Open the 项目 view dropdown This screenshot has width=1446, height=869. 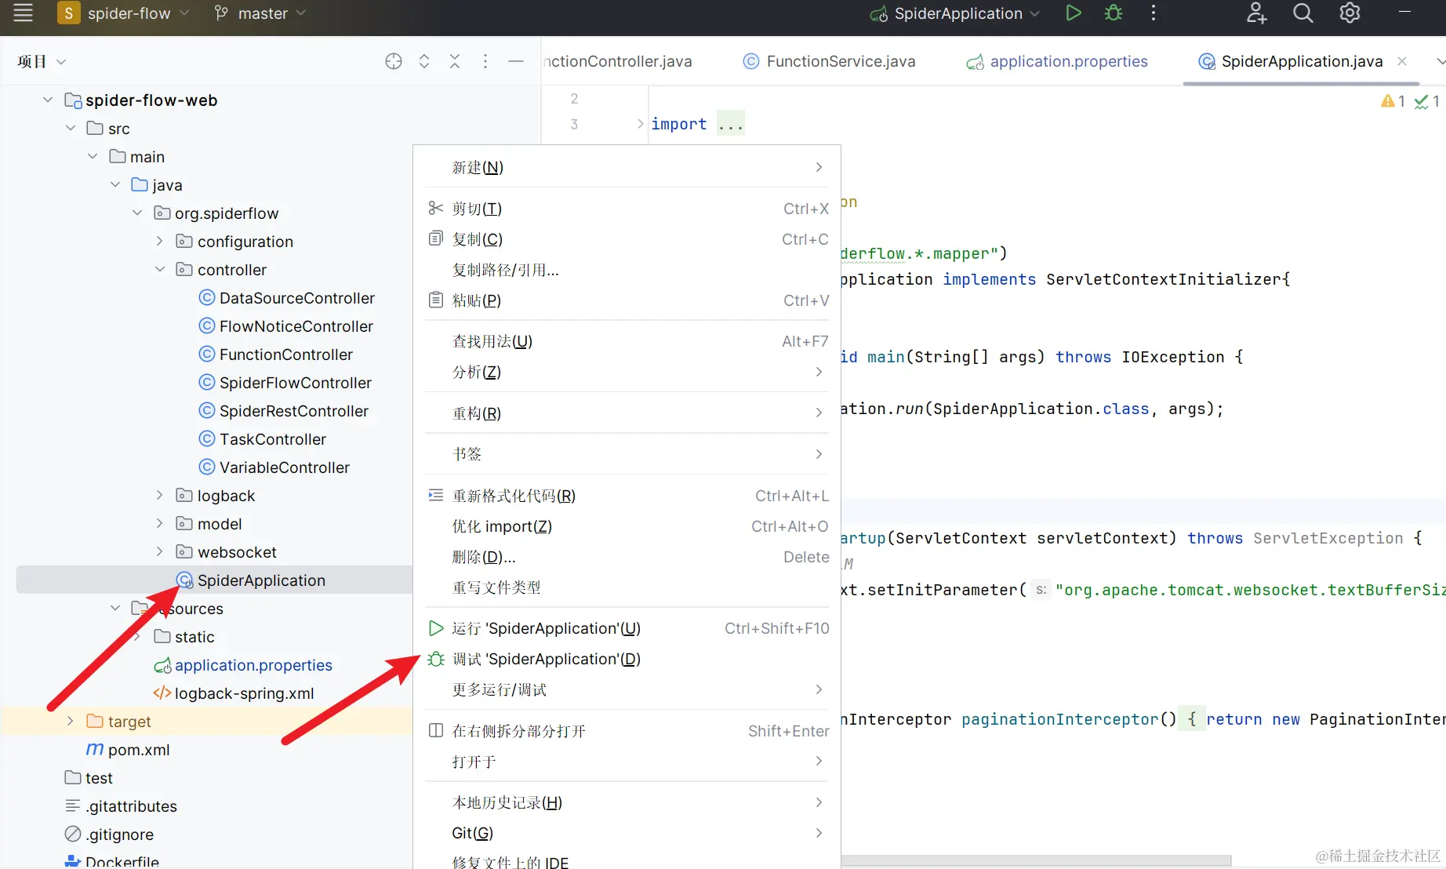pos(42,61)
